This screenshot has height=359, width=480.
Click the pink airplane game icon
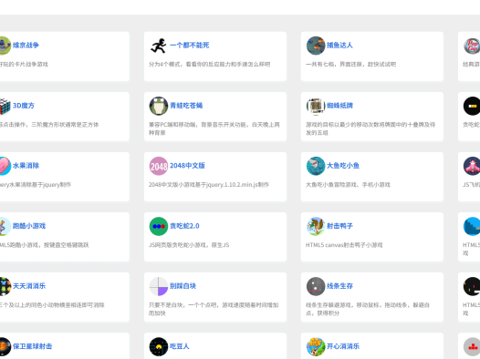472,166
